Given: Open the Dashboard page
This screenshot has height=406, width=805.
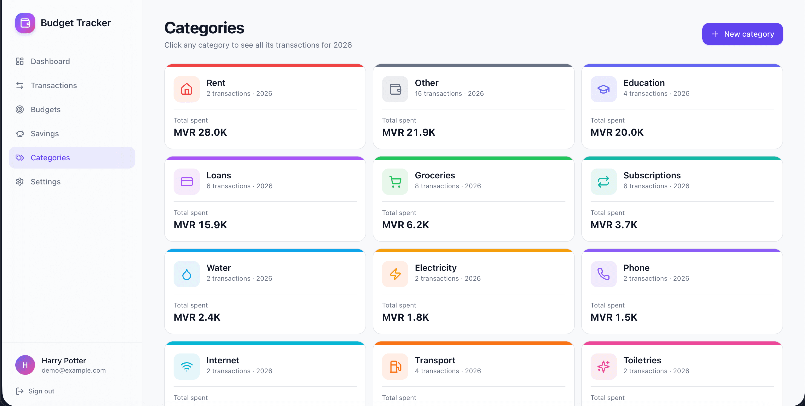Looking at the screenshot, I should pos(72,61).
